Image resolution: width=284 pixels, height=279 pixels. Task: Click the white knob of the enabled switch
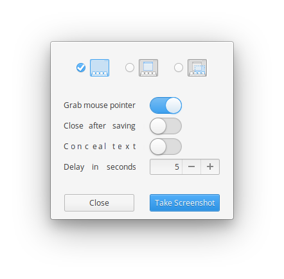pos(173,105)
